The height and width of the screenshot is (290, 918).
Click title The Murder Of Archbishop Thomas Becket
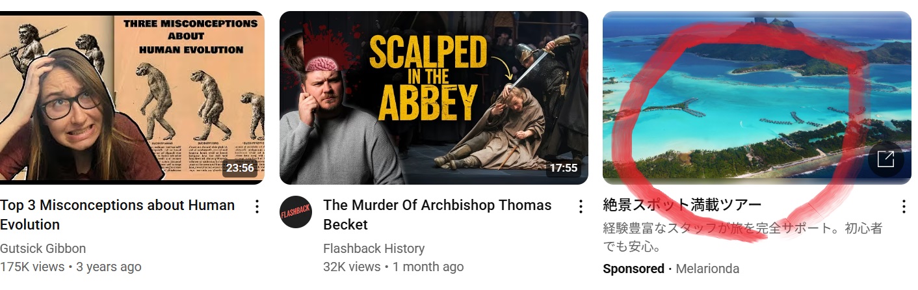tap(437, 215)
